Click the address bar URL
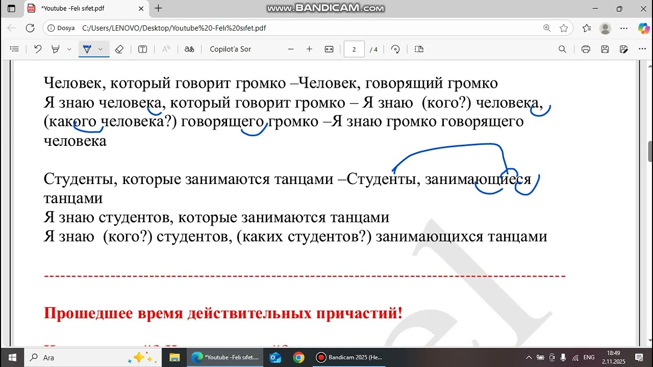The height and width of the screenshot is (367, 653). click(x=174, y=28)
